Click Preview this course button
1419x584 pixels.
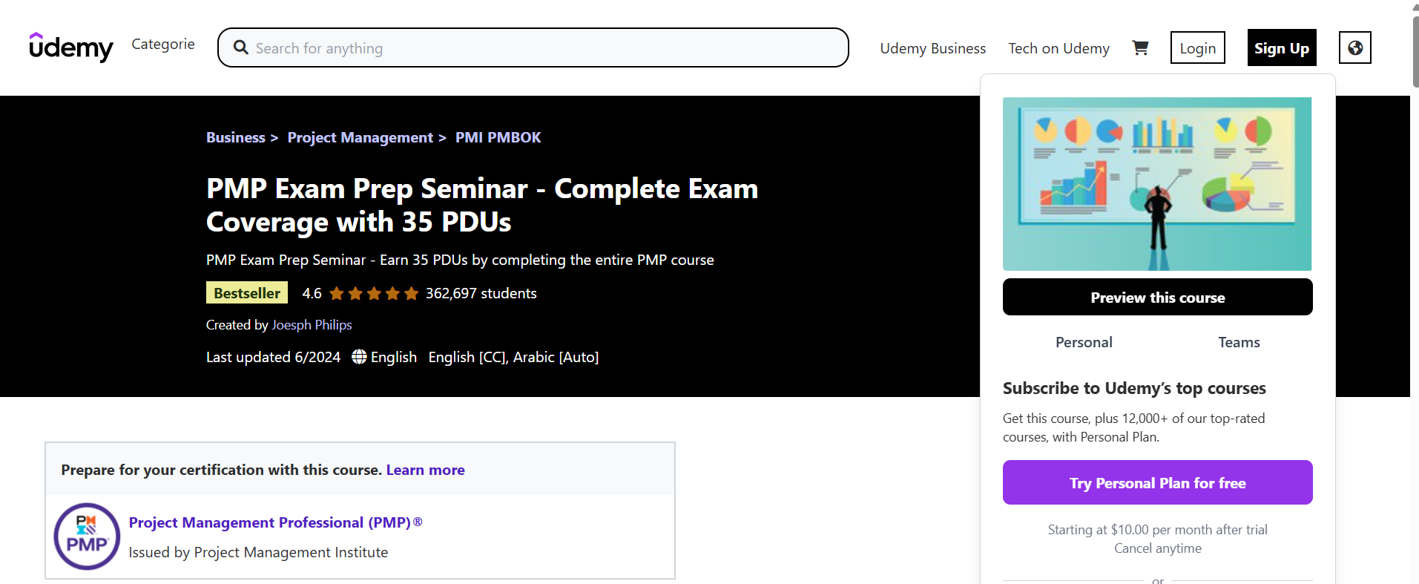pos(1157,297)
